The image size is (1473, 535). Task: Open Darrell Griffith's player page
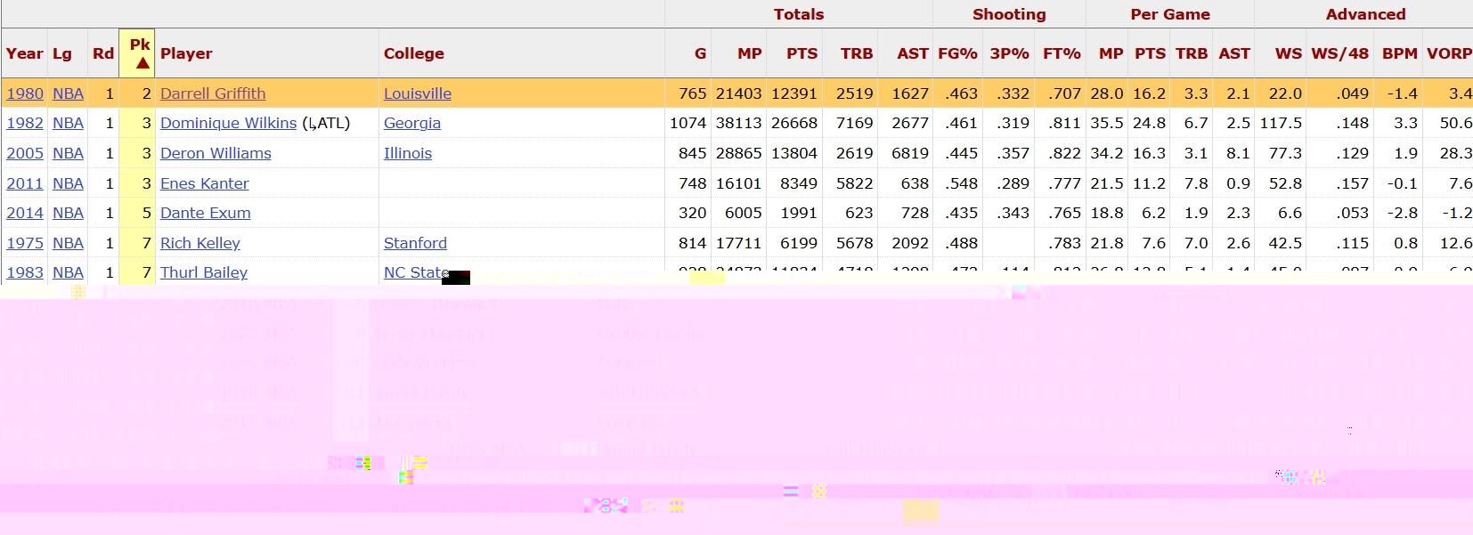click(x=213, y=93)
